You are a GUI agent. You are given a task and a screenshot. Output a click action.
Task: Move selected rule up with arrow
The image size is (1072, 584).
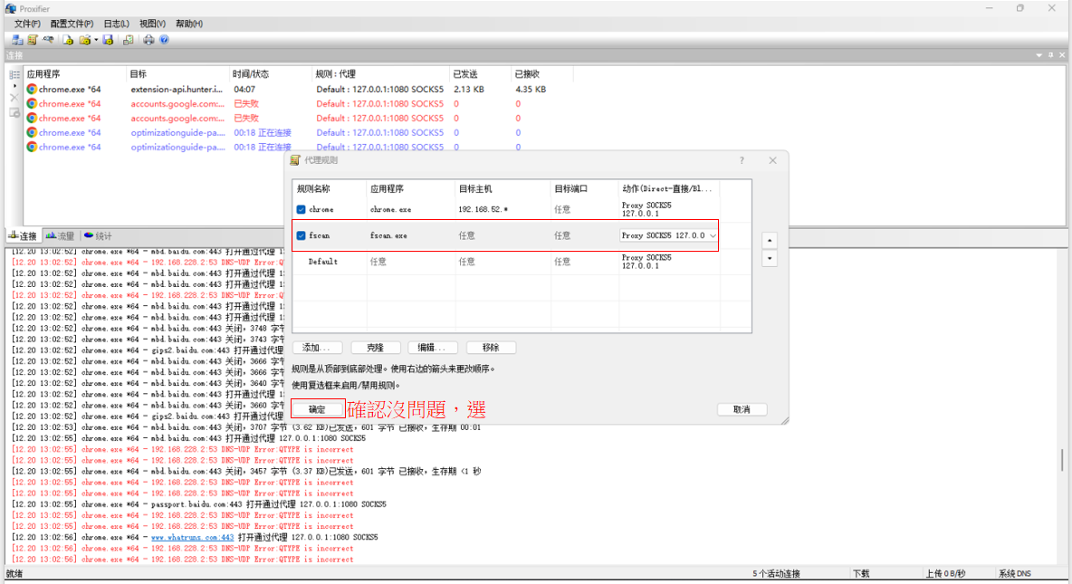tap(770, 241)
